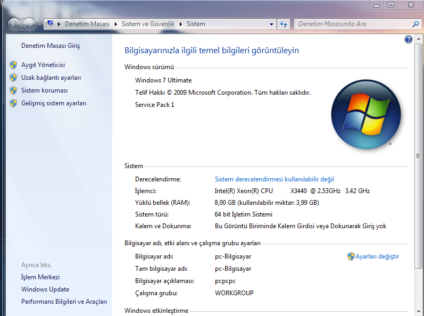Click Sistem derecelendirmesi kullanılabilir değil link
Screen dimensions: 424x316
[x=275, y=179]
